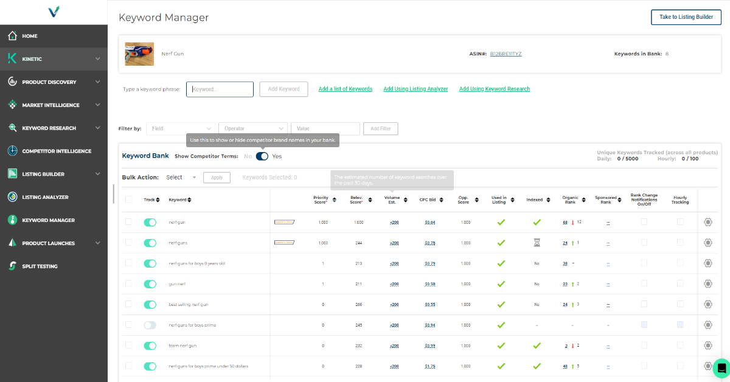
Task: Sort by Track column arrows
Action: (x=159, y=200)
